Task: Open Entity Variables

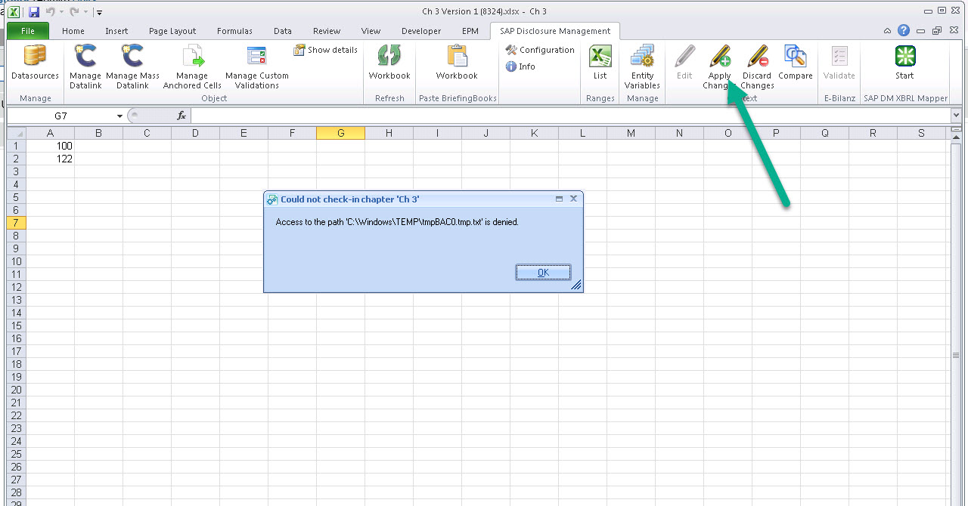Action: pos(642,66)
